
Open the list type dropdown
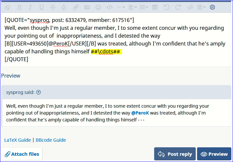coord(143,7)
